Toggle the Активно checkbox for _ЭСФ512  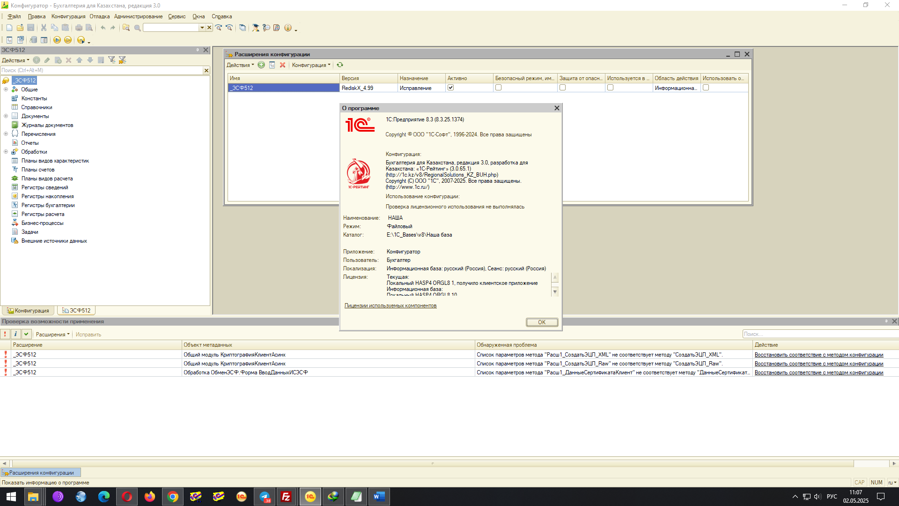(x=451, y=88)
